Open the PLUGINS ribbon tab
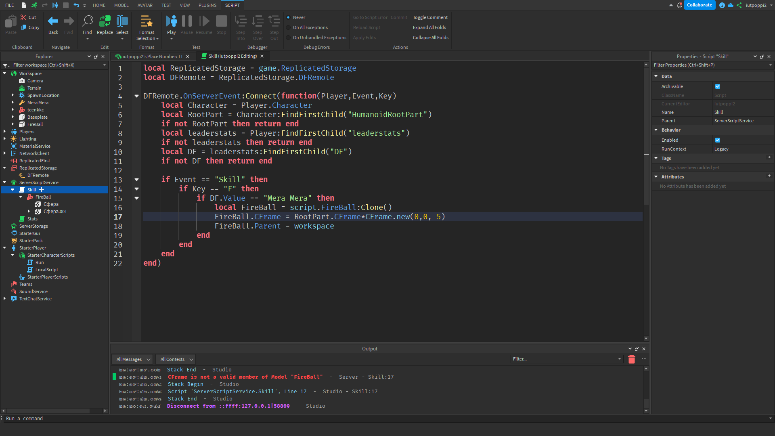Screen dimensions: 775x436 (207, 5)
